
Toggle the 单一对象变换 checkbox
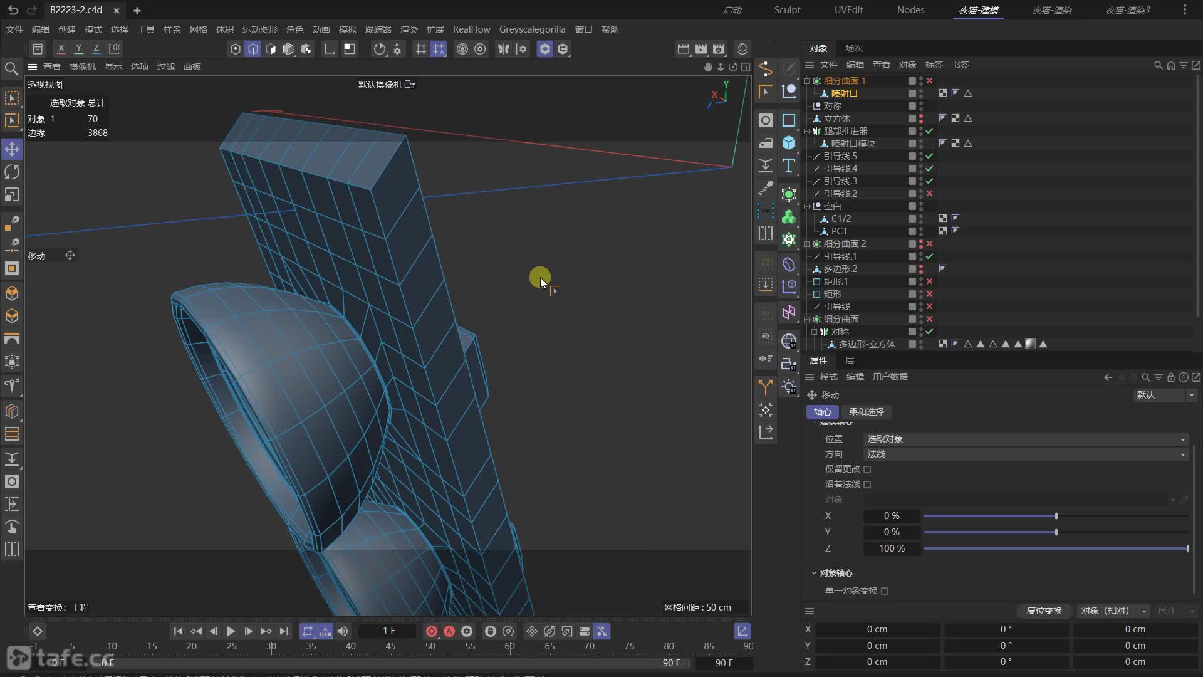[x=885, y=591]
